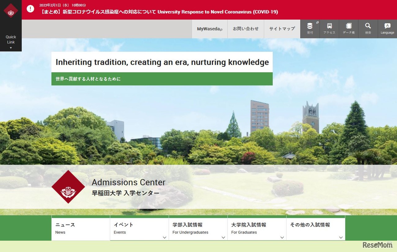Select the 検索 search magnifier icon
The image size is (397, 252).
368,29
